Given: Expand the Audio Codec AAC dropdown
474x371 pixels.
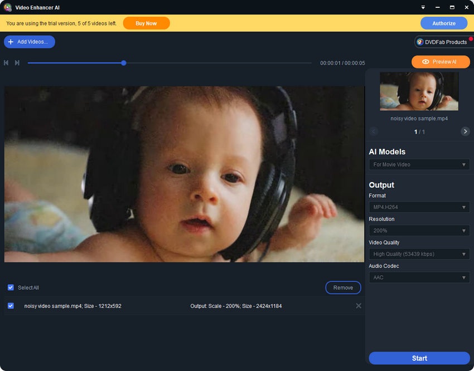Looking at the screenshot, I should tap(419, 277).
